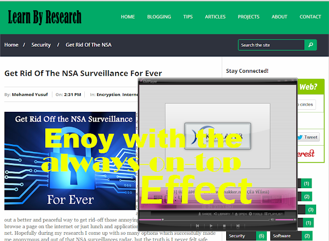Click the Twitter Tweet button
Screen dimensions: 329x241
pos(307,137)
